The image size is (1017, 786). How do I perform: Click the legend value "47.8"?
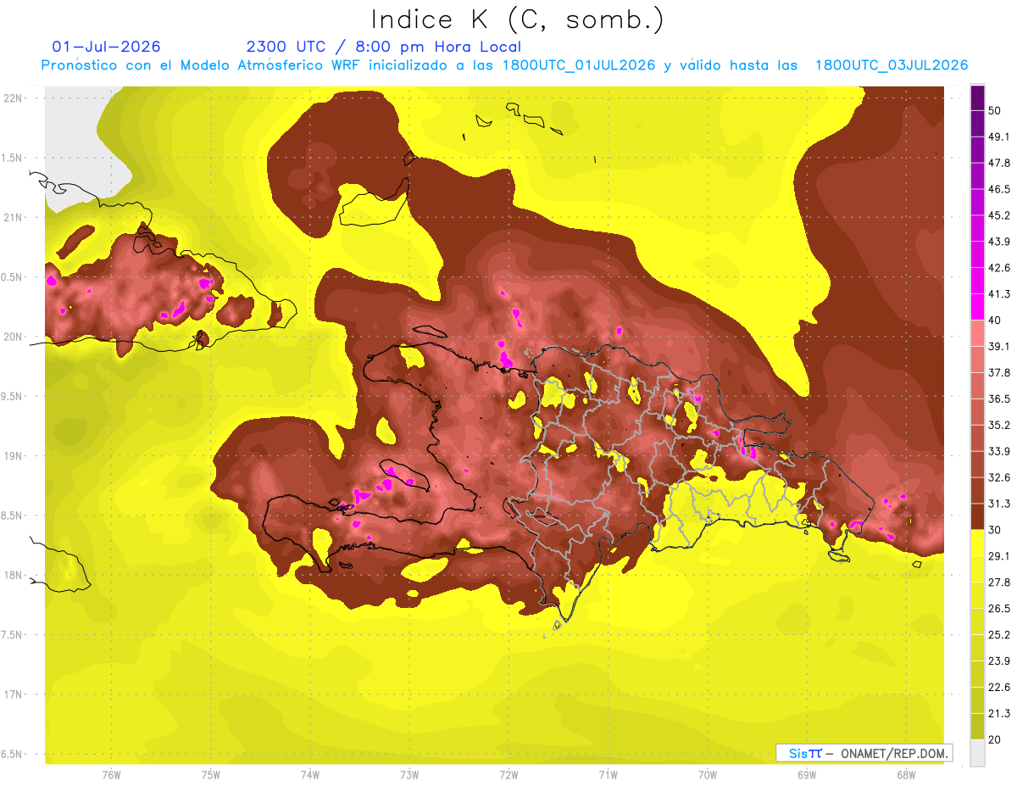coord(999,163)
